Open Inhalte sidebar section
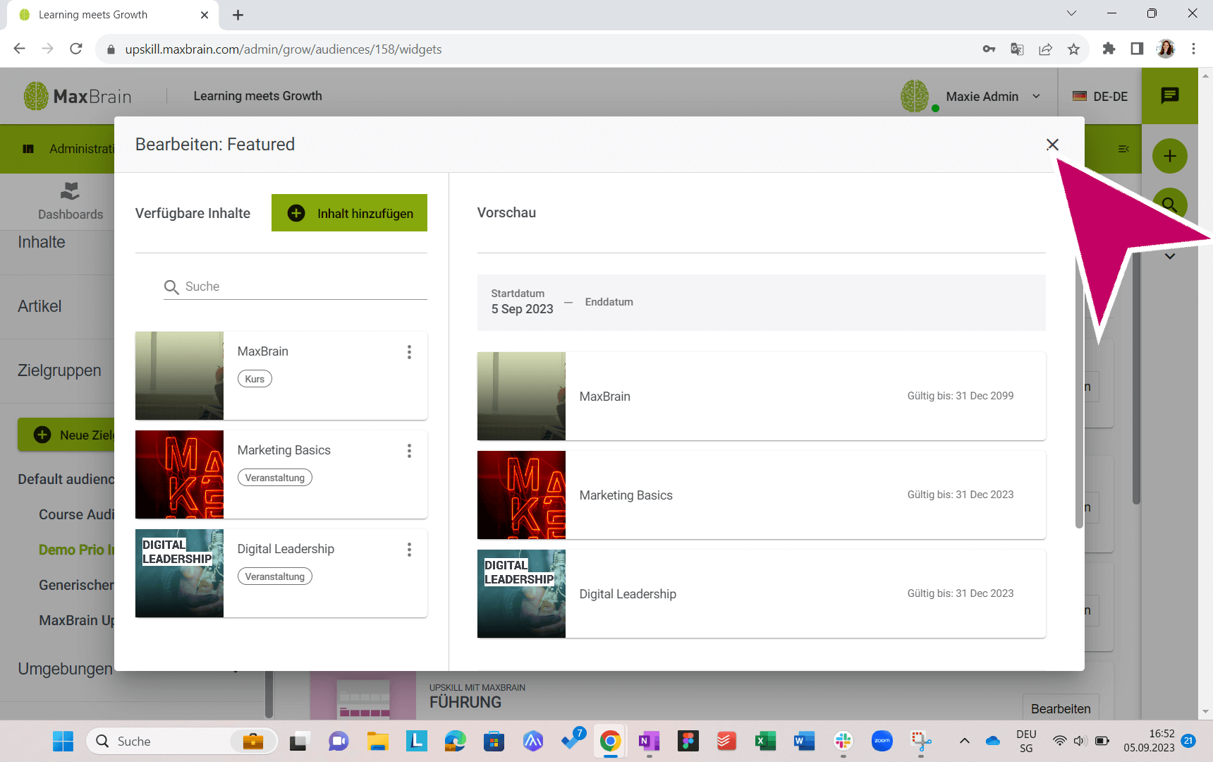The height and width of the screenshot is (762, 1213). pyautogui.click(x=42, y=242)
